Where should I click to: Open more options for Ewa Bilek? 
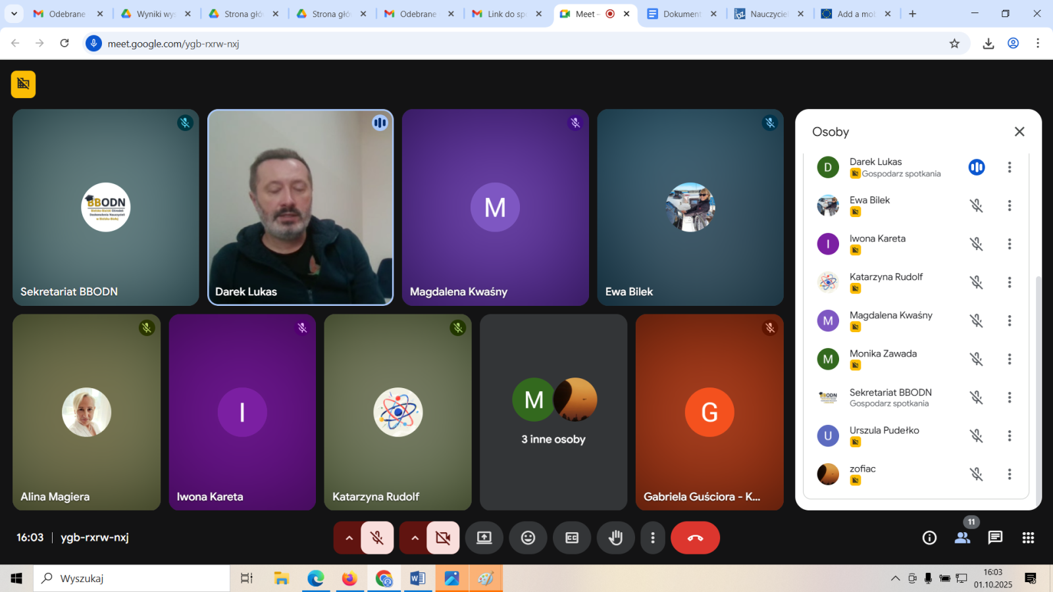point(1009,206)
